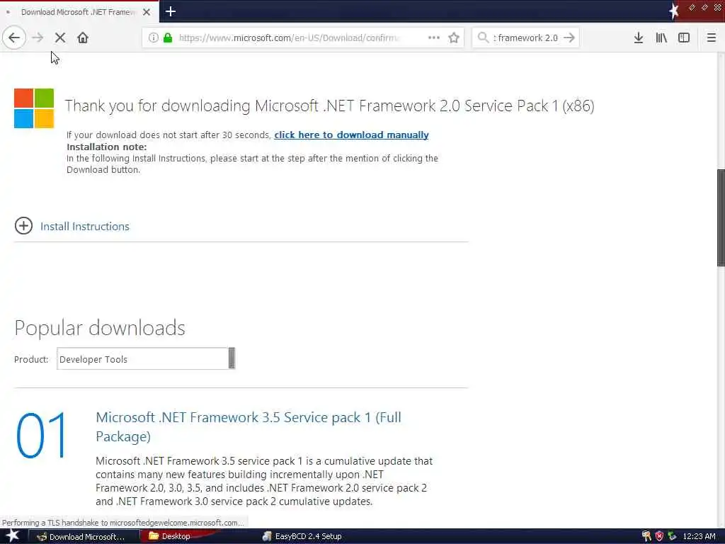Close the Download Microsoft .NET tab
This screenshot has width=725, height=544.
click(x=147, y=12)
